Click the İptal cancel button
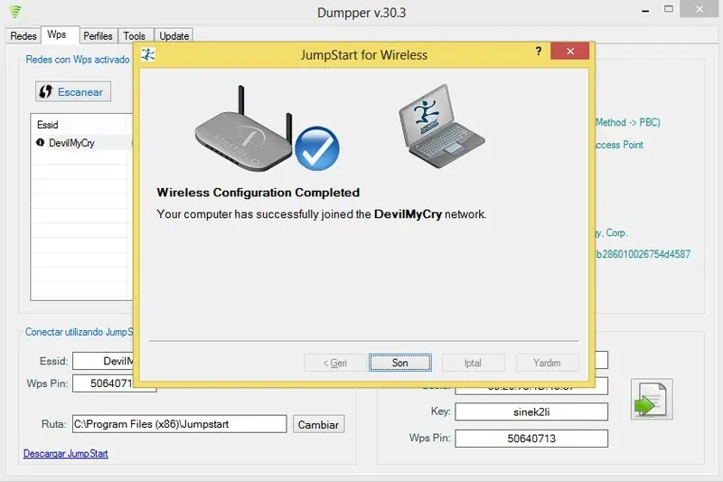 [x=473, y=363]
